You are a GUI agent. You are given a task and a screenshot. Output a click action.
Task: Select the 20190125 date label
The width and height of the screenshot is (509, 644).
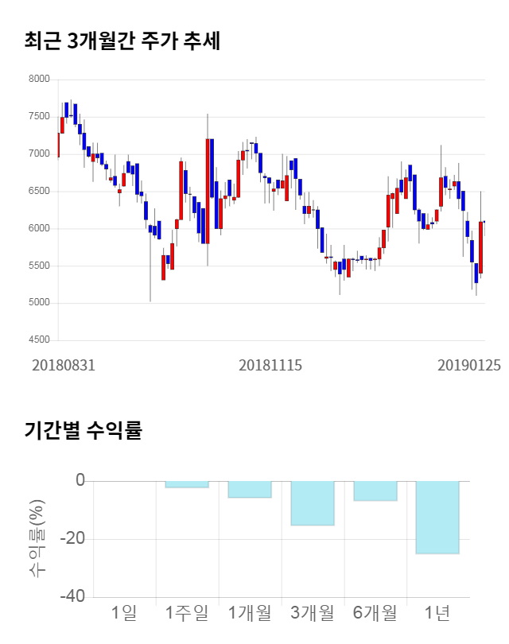(x=469, y=366)
